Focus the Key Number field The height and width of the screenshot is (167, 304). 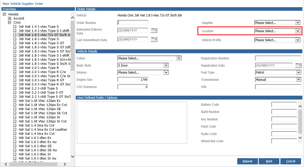click(284, 119)
